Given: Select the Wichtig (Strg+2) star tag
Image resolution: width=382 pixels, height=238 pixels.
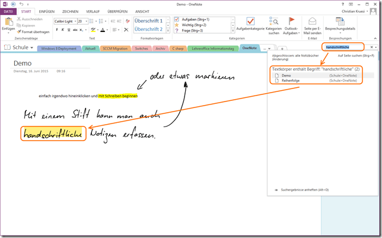Looking at the screenshot, I should [x=177, y=25].
